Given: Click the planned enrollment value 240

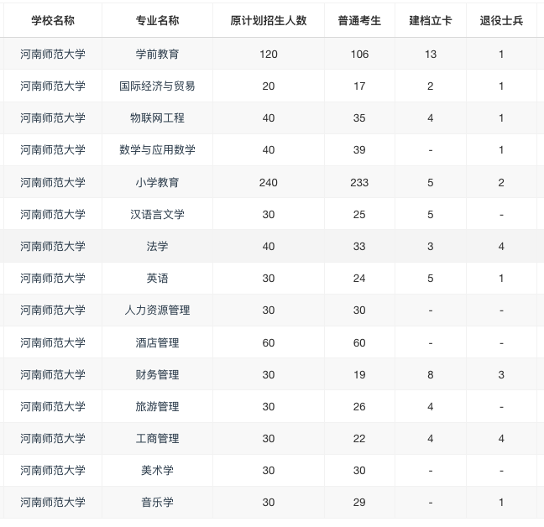Looking at the screenshot, I should (268, 182).
